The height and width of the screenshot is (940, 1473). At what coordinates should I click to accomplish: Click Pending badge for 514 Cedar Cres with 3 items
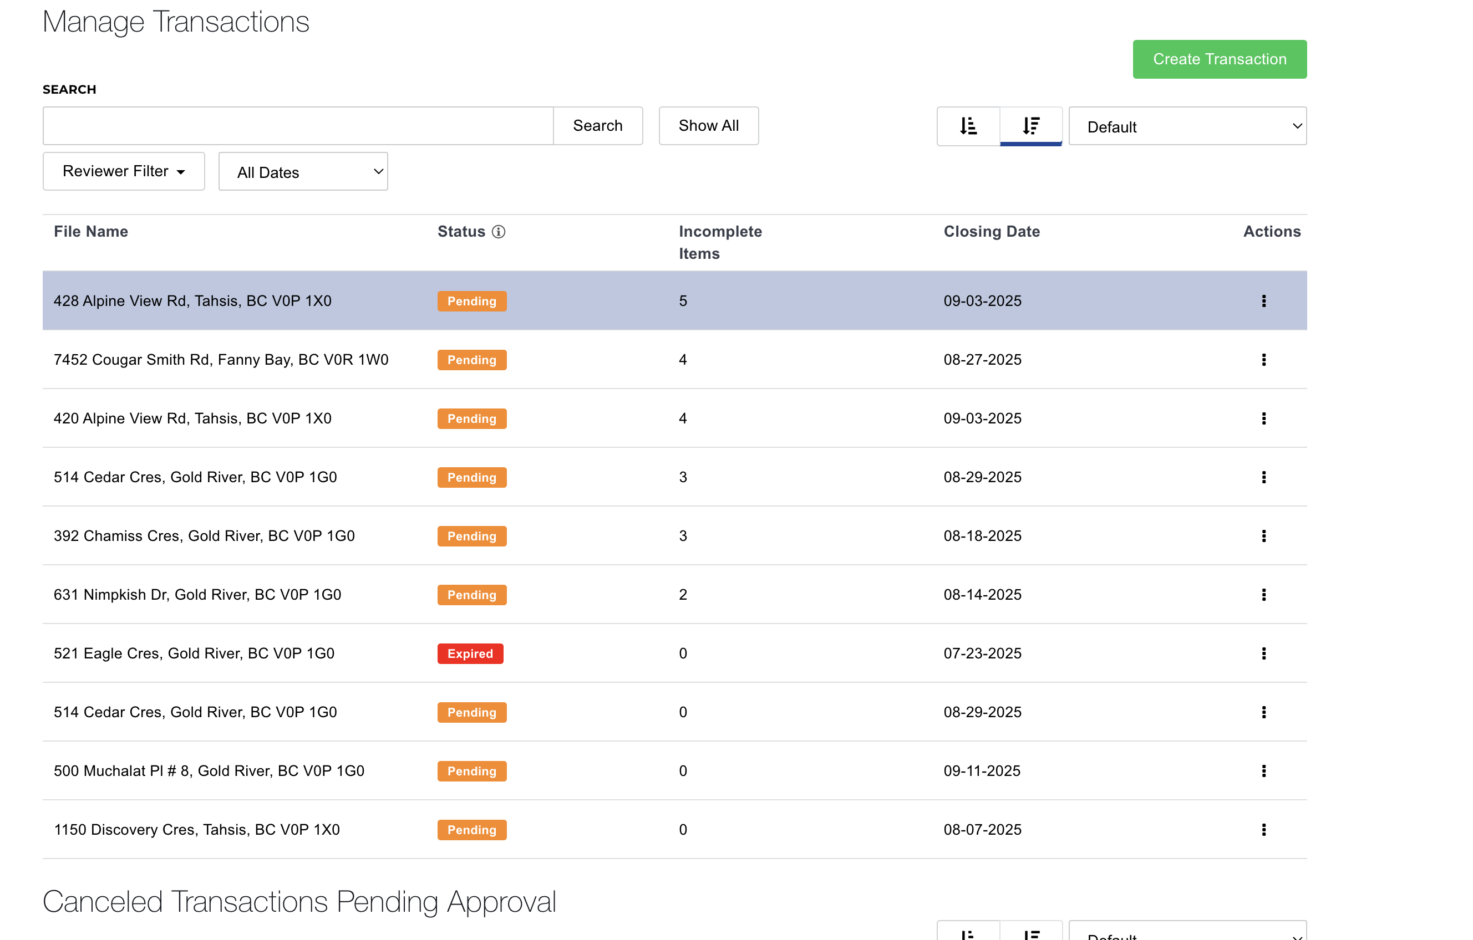(471, 477)
